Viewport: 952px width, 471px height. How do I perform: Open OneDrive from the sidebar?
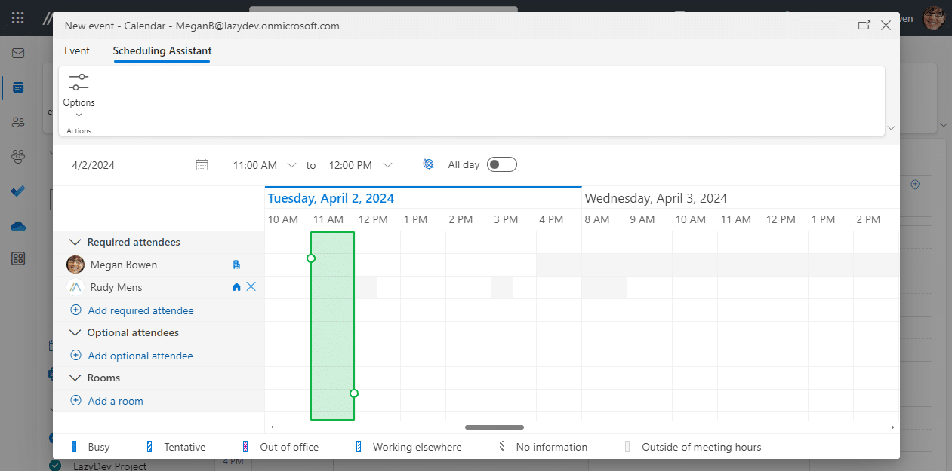17,225
